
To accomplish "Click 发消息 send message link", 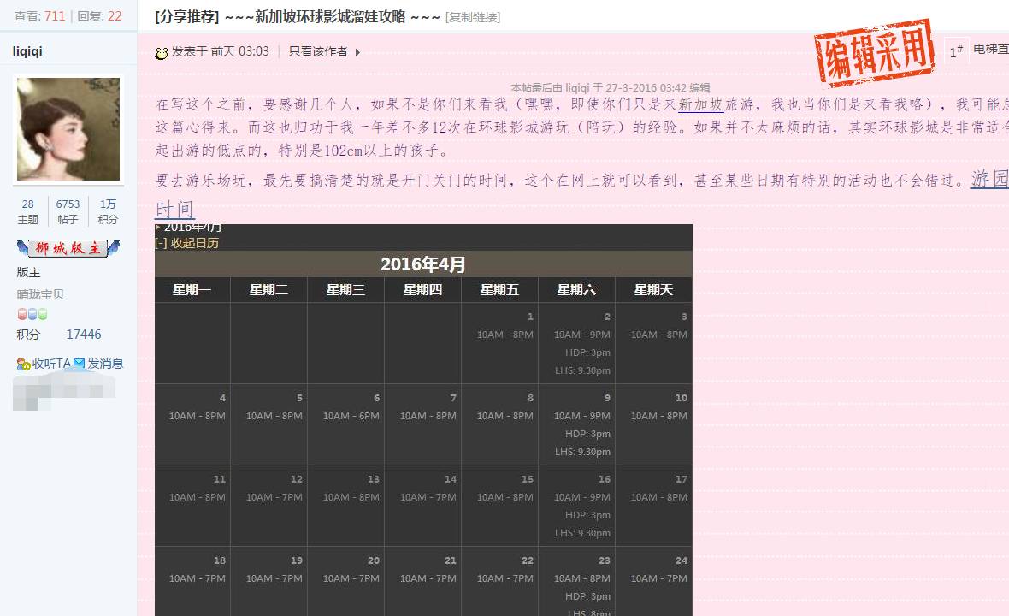I will pyautogui.click(x=105, y=364).
